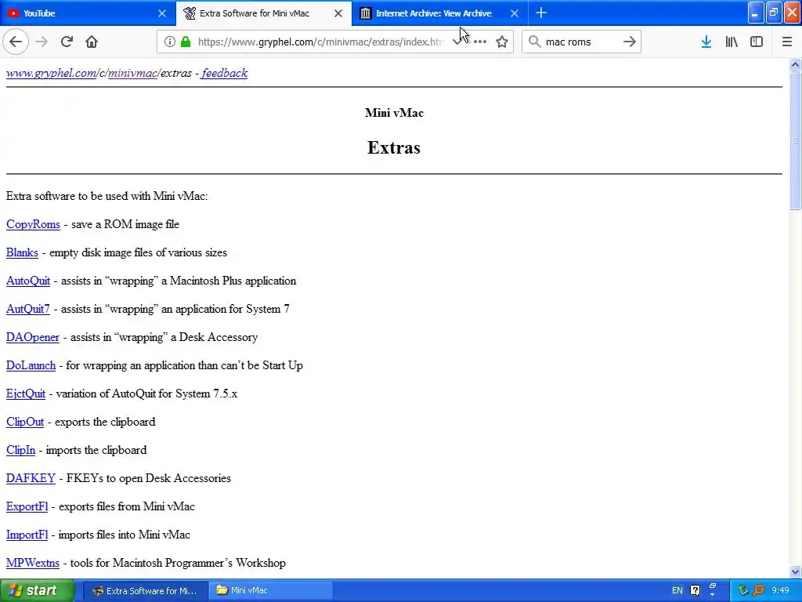
Task: Open the downloads panel
Action: point(706,42)
